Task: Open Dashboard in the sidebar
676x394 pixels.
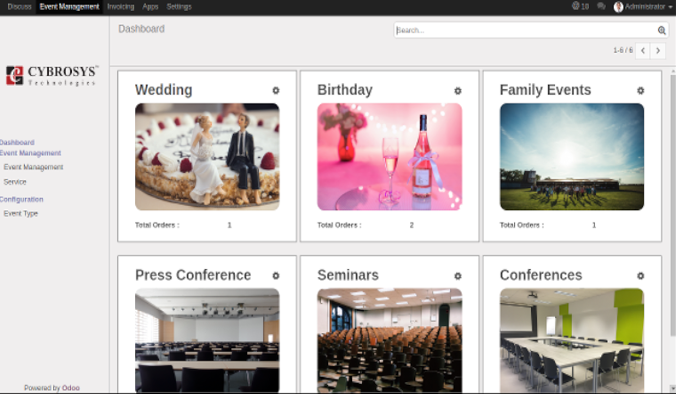Action: pyautogui.click(x=17, y=142)
